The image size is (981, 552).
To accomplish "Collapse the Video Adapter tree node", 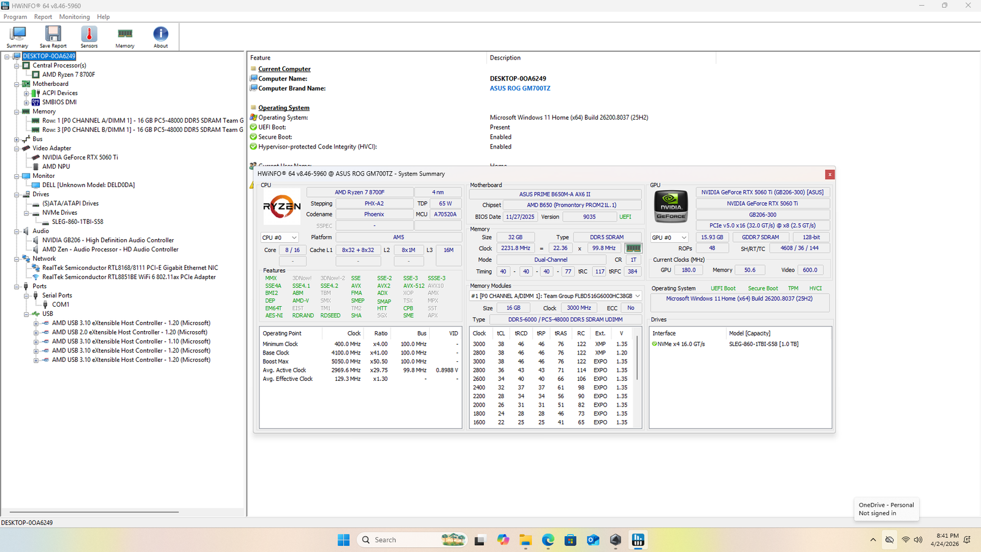I will tap(17, 148).
